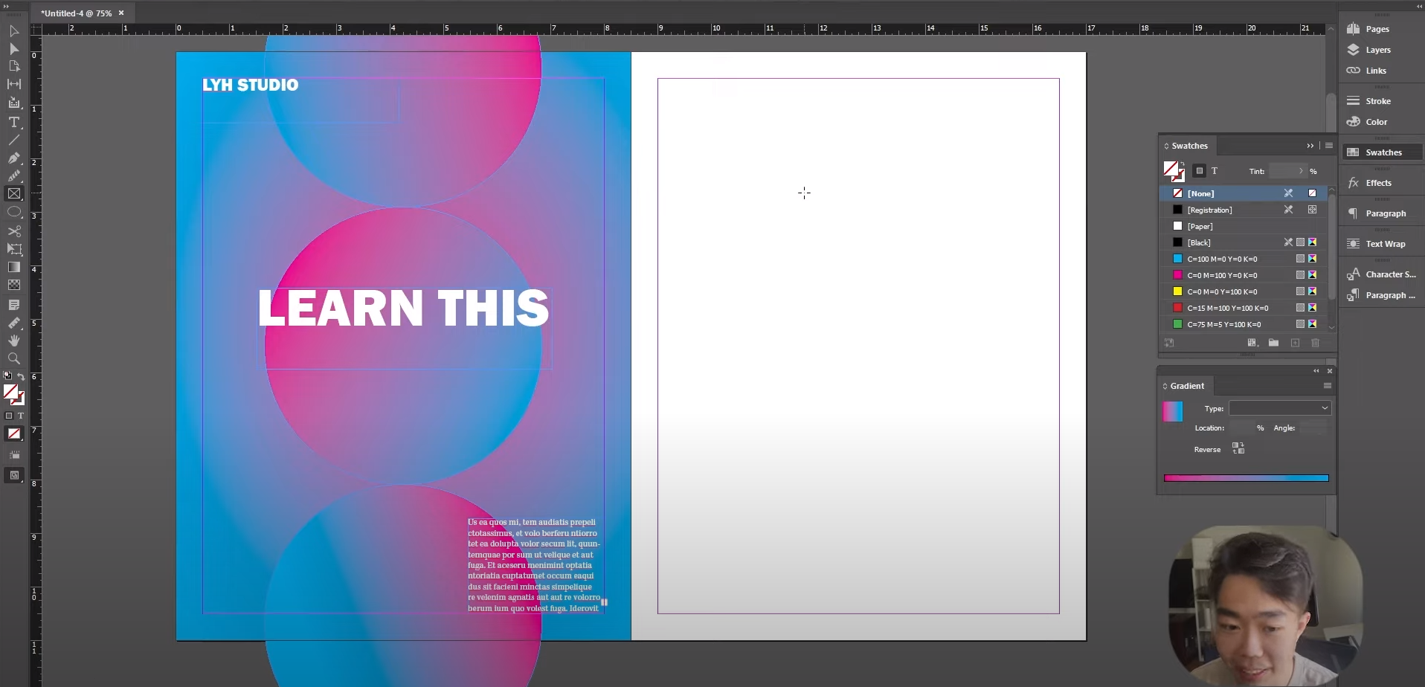Cycle Swatches panel tab size arrows
The image size is (1425, 687).
tap(1166, 146)
